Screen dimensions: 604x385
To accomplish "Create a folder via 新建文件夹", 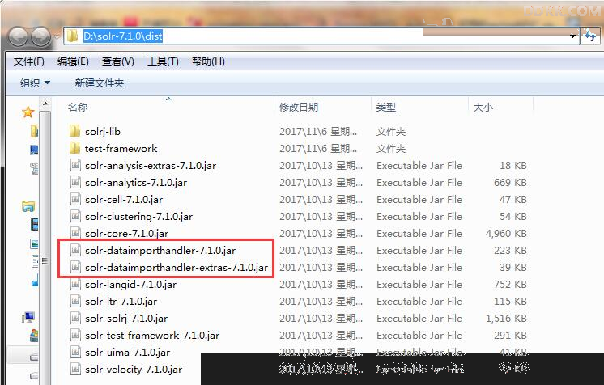I will click(x=100, y=82).
